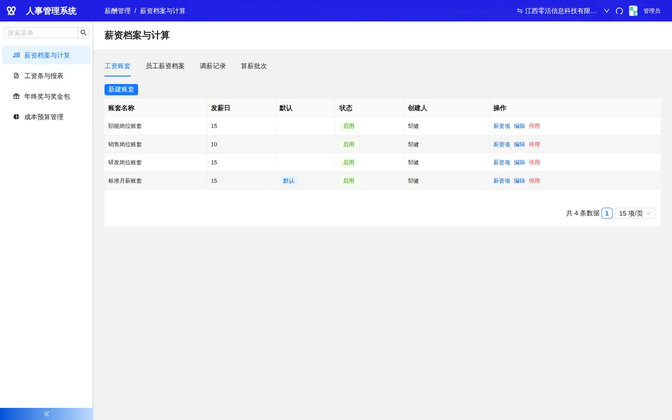Click 停用 for 标准月薪账套
This screenshot has width=672, height=420.
coord(534,181)
